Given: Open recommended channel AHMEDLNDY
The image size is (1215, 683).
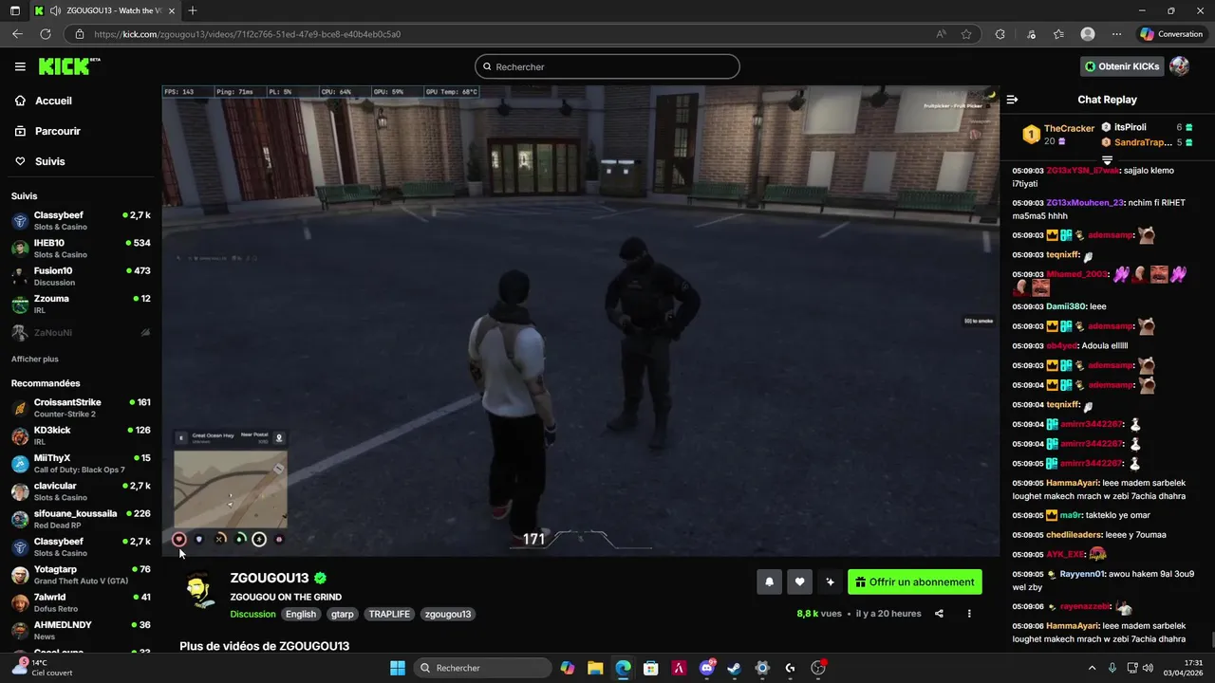Looking at the screenshot, I should [x=81, y=630].
